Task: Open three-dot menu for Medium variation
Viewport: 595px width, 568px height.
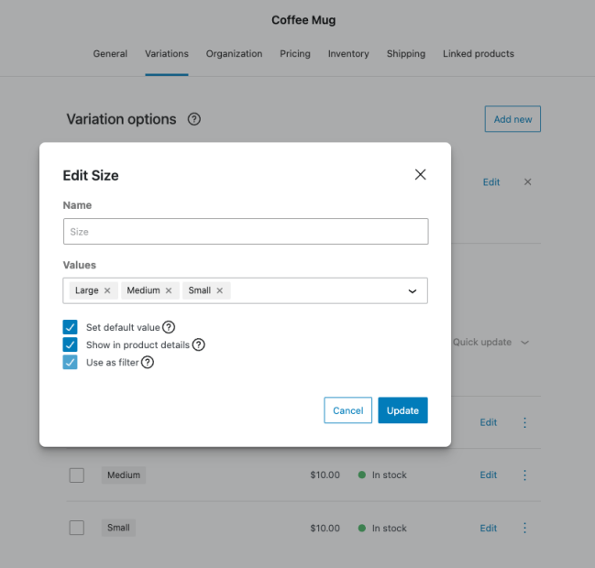Action: tap(525, 475)
